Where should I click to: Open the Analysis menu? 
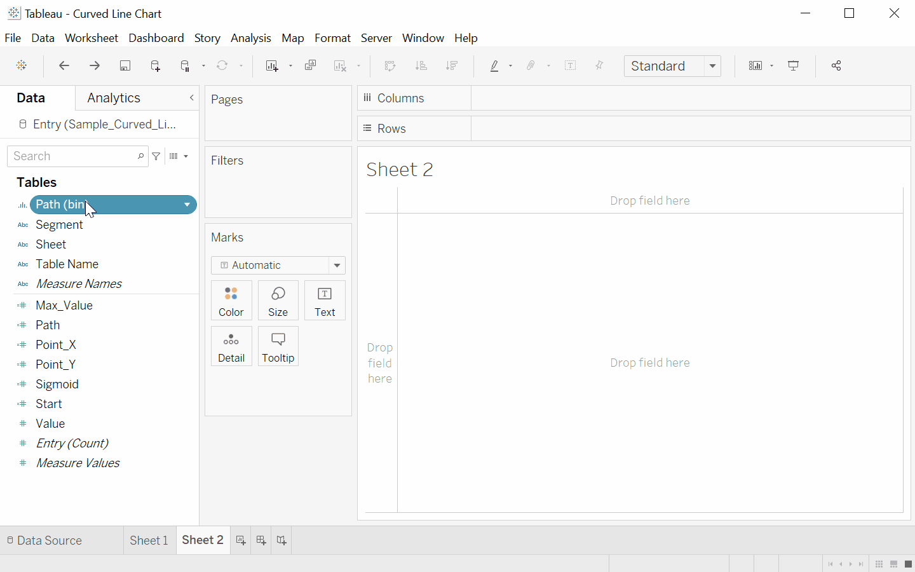250,37
